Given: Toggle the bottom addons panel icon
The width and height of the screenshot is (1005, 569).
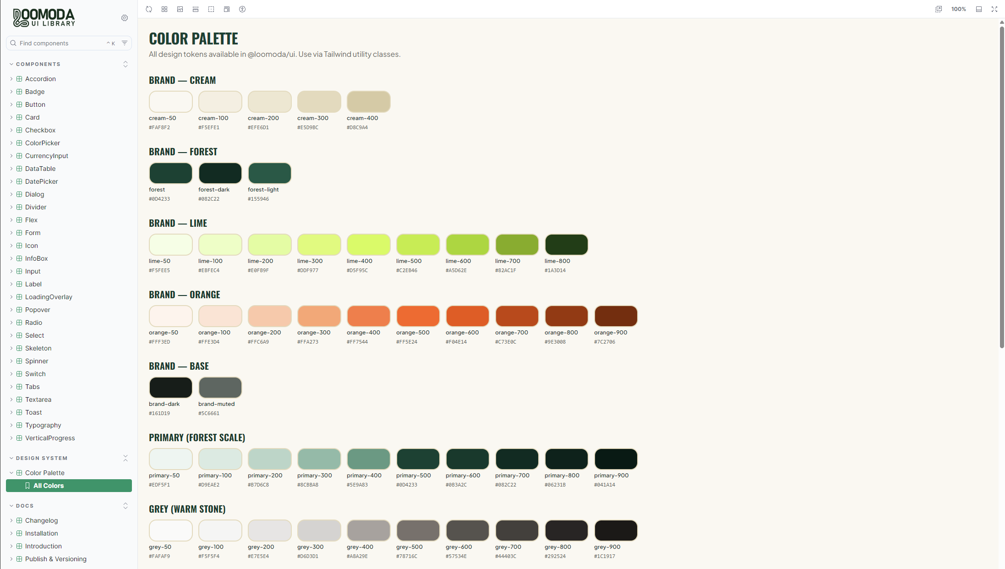Looking at the screenshot, I should (979, 9).
